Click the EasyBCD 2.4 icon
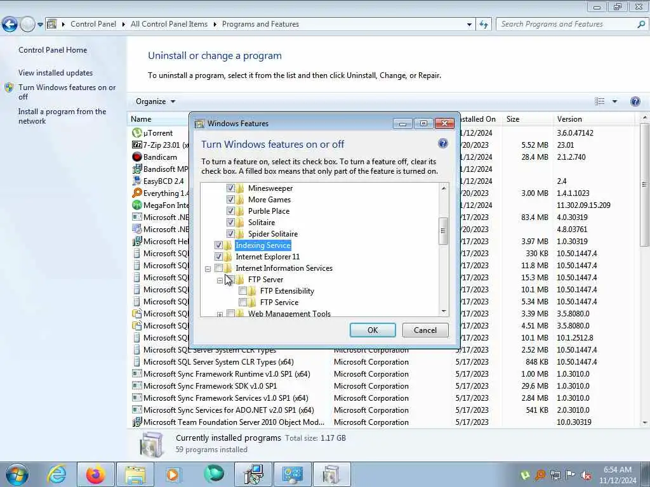The height and width of the screenshot is (487, 650). pyautogui.click(x=137, y=181)
